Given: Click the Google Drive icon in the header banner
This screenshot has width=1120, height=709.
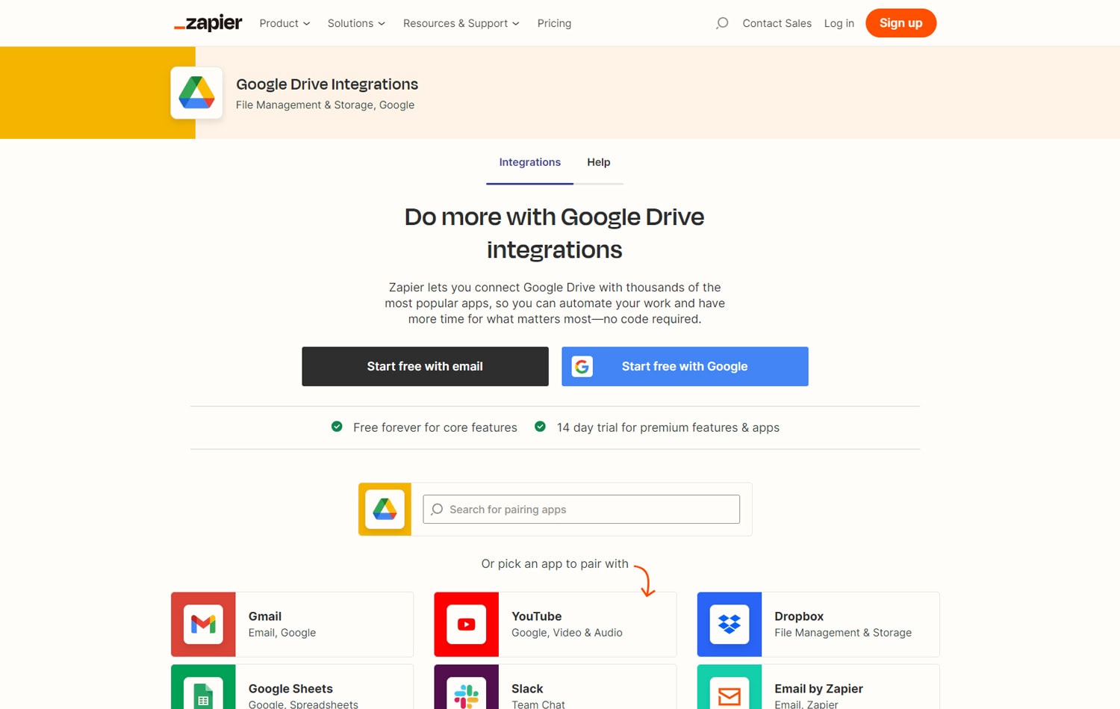Looking at the screenshot, I should pos(196,92).
